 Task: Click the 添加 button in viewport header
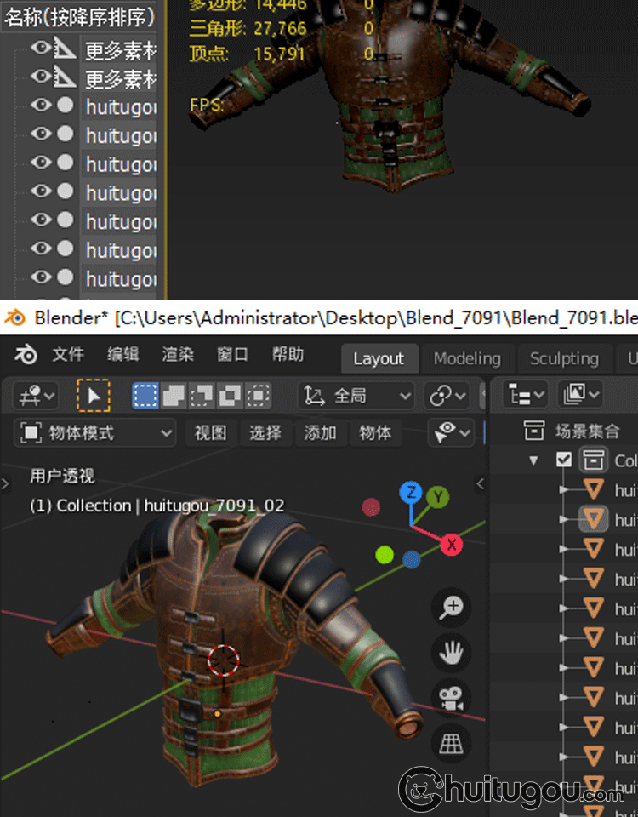[320, 433]
